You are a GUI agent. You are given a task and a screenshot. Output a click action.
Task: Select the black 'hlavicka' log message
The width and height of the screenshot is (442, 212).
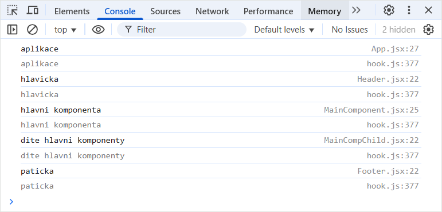click(40, 79)
